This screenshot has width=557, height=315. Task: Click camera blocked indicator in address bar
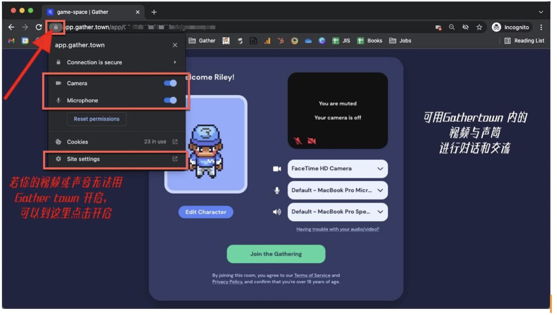(x=438, y=27)
